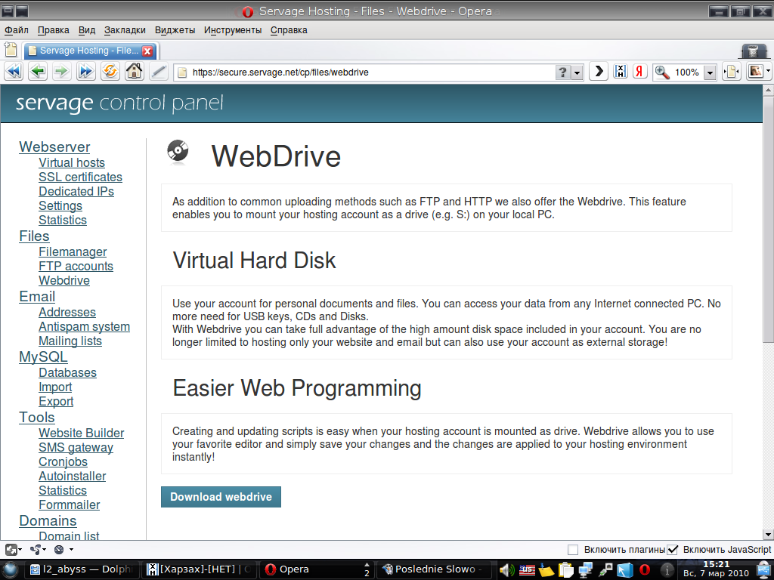The image size is (774, 580).
Task: Open the Закладки menu
Action: pos(125,30)
